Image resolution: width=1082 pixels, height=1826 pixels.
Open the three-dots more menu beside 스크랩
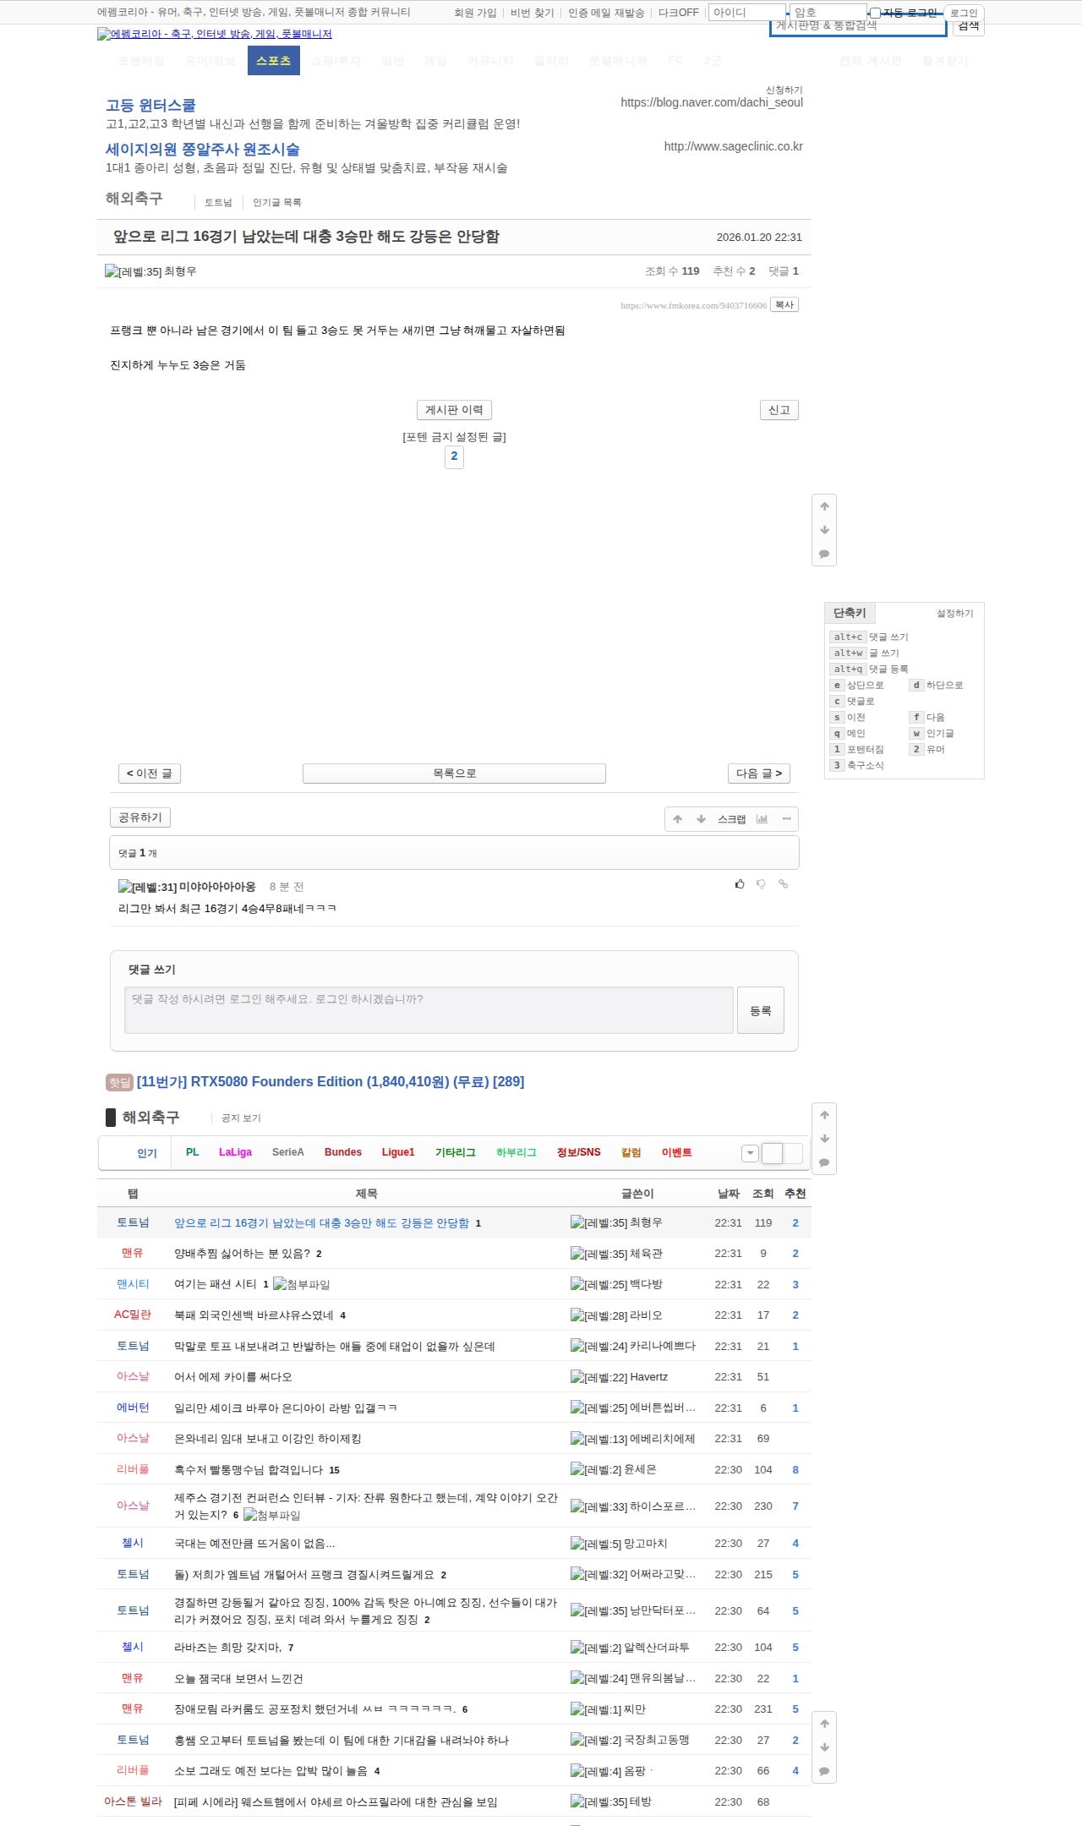pos(786,819)
